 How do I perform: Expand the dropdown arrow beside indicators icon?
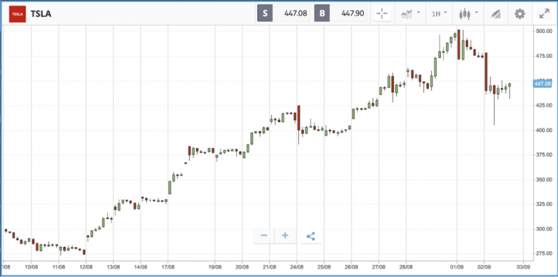click(418, 12)
